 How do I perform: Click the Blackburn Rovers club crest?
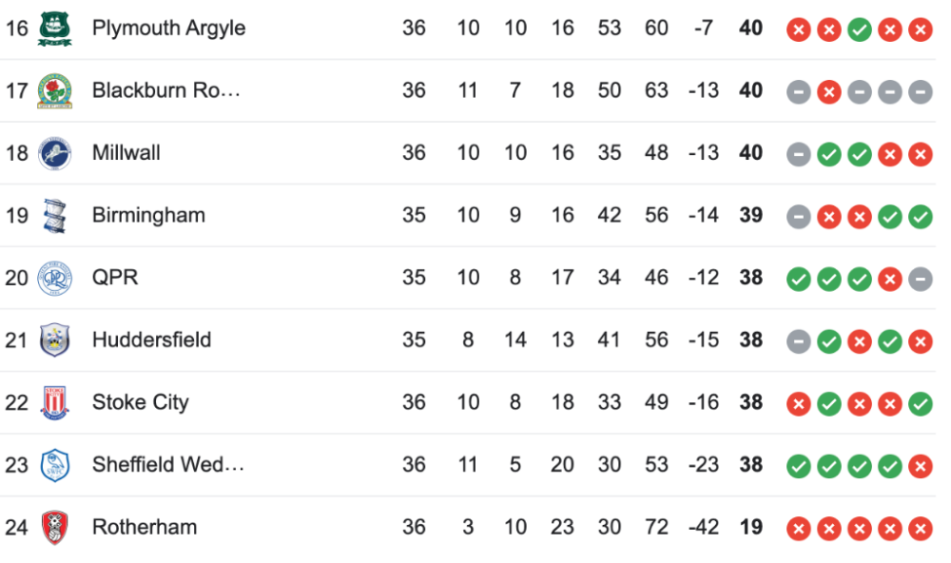pyautogui.click(x=54, y=91)
